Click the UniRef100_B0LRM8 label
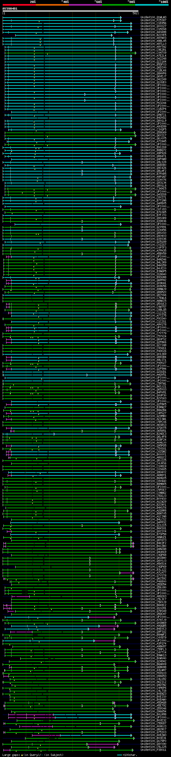The width and height of the screenshot is (171, 757). 153,714
